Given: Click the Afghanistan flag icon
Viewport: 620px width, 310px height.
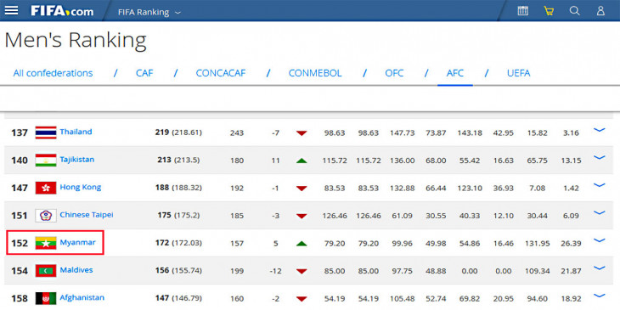Looking at the screenshot, I should point(46,298).
